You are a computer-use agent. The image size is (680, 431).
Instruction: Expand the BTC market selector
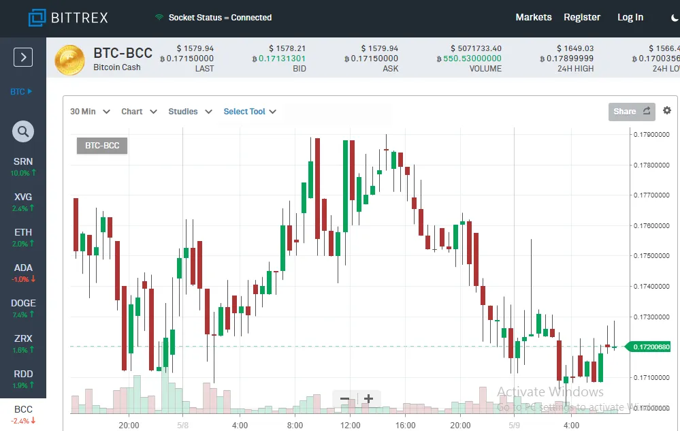click(x=21, y=91)
